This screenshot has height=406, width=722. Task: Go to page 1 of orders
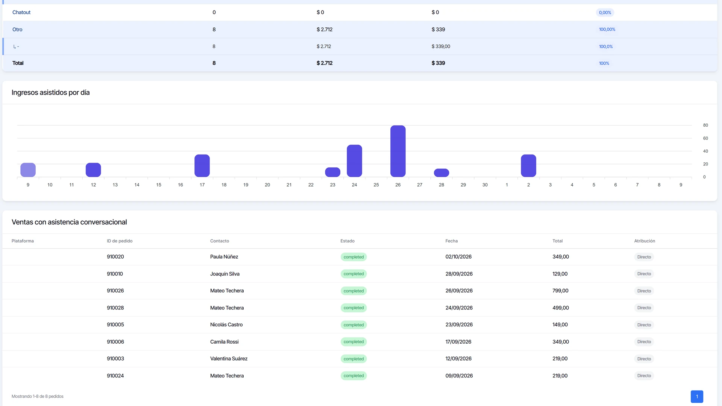click(x=697, y=397)
